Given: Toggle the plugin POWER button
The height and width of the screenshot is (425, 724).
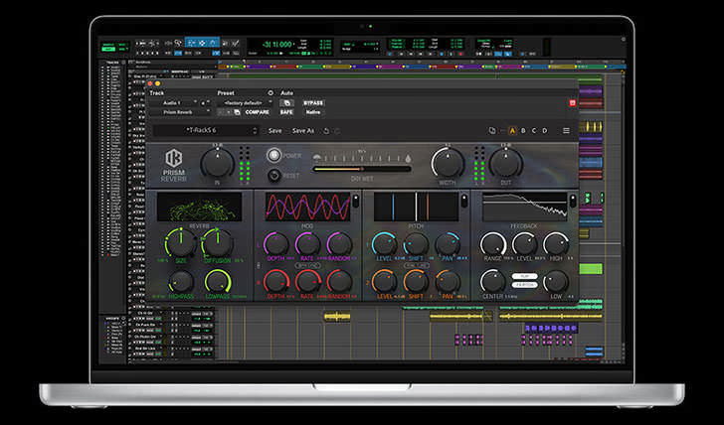Looking at the screenshot, I should click(273, 155).
